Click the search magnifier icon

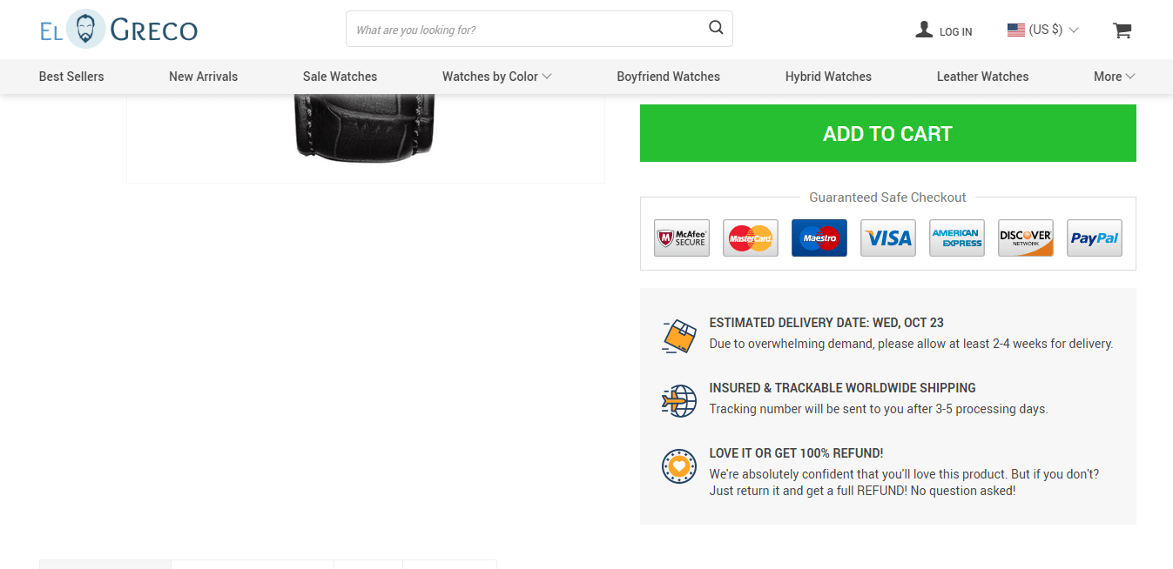(x=716, y=28)
